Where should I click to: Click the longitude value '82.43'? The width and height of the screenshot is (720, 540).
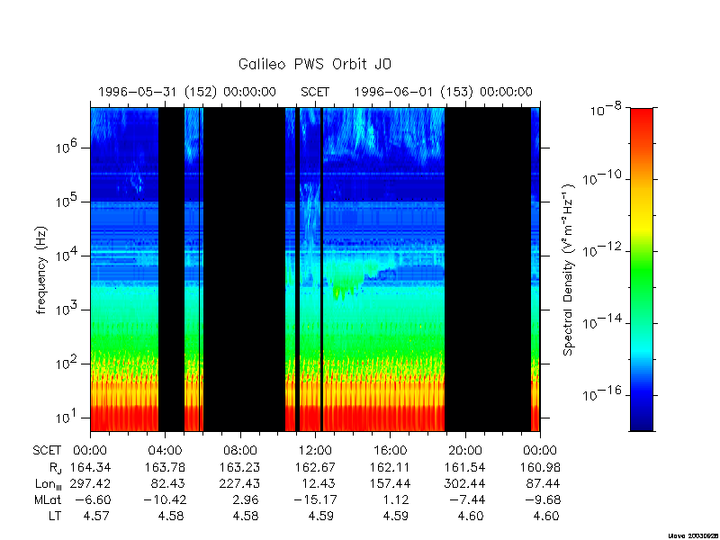point(169,483)
